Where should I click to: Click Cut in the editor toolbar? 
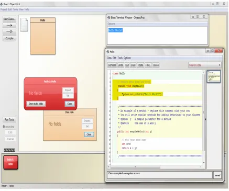[x=127, y=65]
